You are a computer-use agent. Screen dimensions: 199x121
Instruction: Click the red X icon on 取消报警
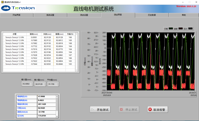(150, 110)
